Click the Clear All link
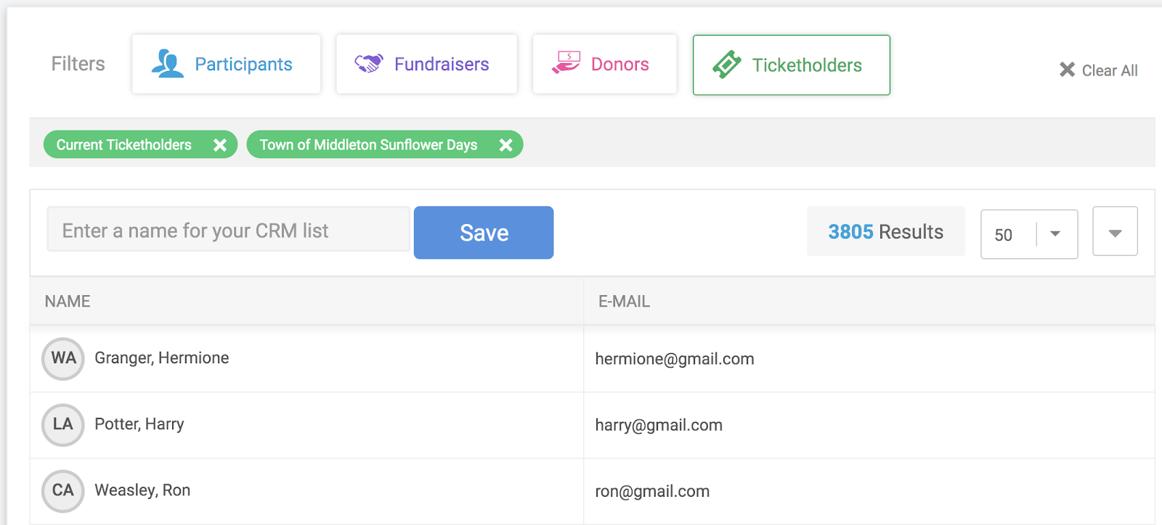 click(1109, 70)
